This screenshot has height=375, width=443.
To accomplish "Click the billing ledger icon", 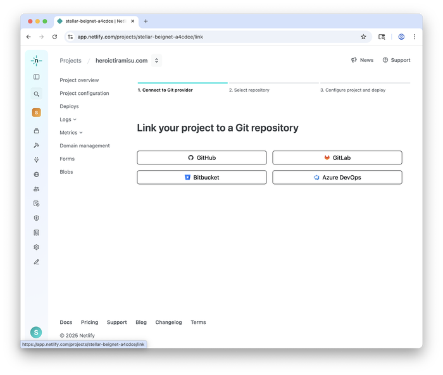I will pos(37,233).
